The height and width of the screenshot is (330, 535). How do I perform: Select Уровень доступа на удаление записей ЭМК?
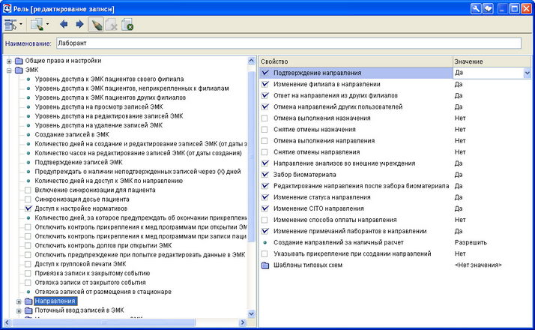click(99, 125)
